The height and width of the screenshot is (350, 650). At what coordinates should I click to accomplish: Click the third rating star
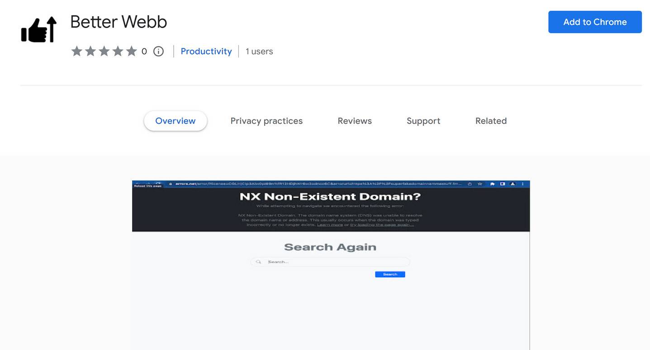tap(104, 52)
